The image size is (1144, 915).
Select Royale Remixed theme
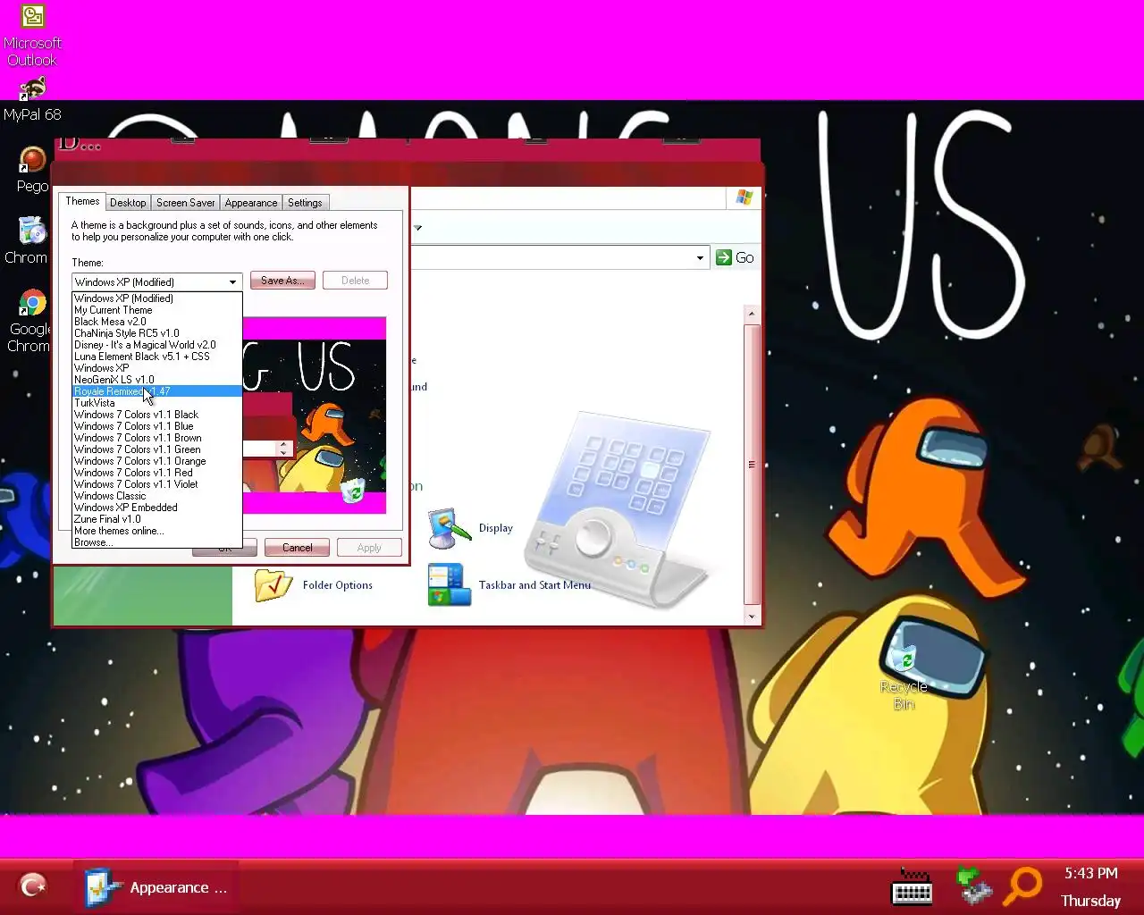156,391
